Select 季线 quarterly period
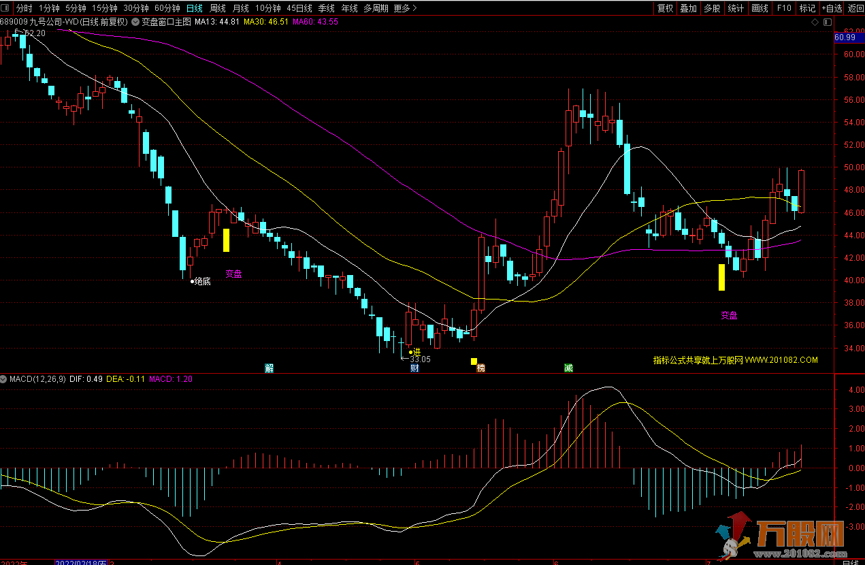The width and height of the screenshot is (865, 565). (x=327, y=8)
